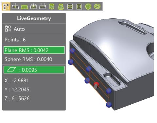157x123 pixels.
Task: Click the green flatness 0.0095 row
Action: (34, 70)
